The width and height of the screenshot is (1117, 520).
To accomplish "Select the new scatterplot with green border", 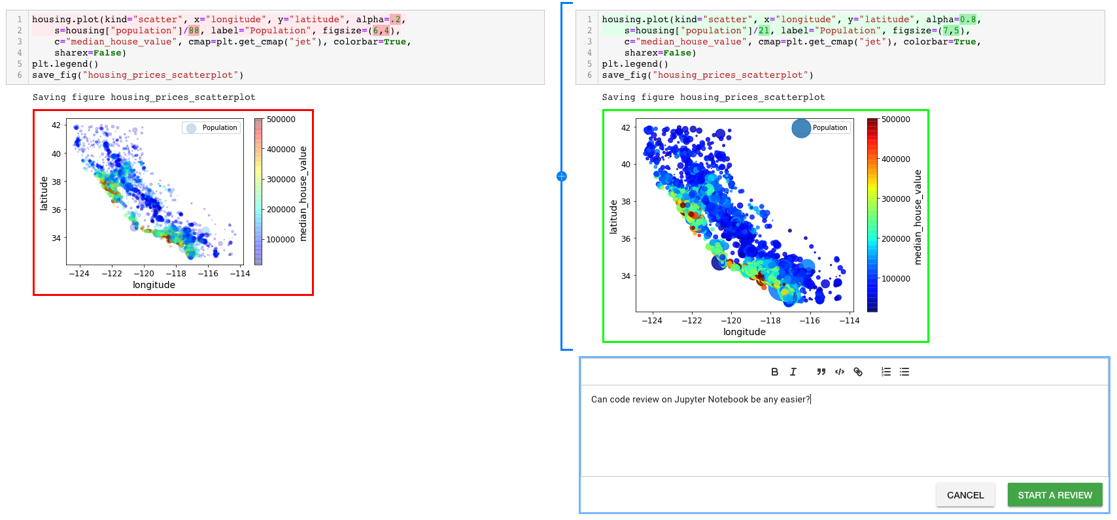I will (766, 226).
